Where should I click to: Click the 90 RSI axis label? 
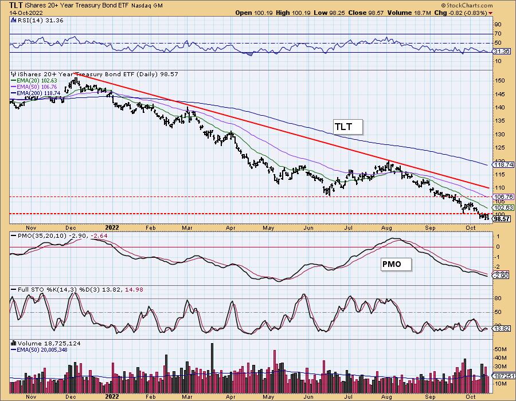[498, 24]
